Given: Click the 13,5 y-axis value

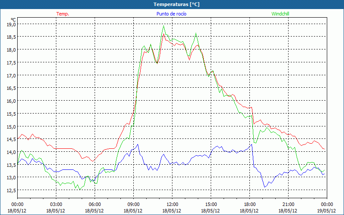Looking at the screenshot, I should click(12, 165).
